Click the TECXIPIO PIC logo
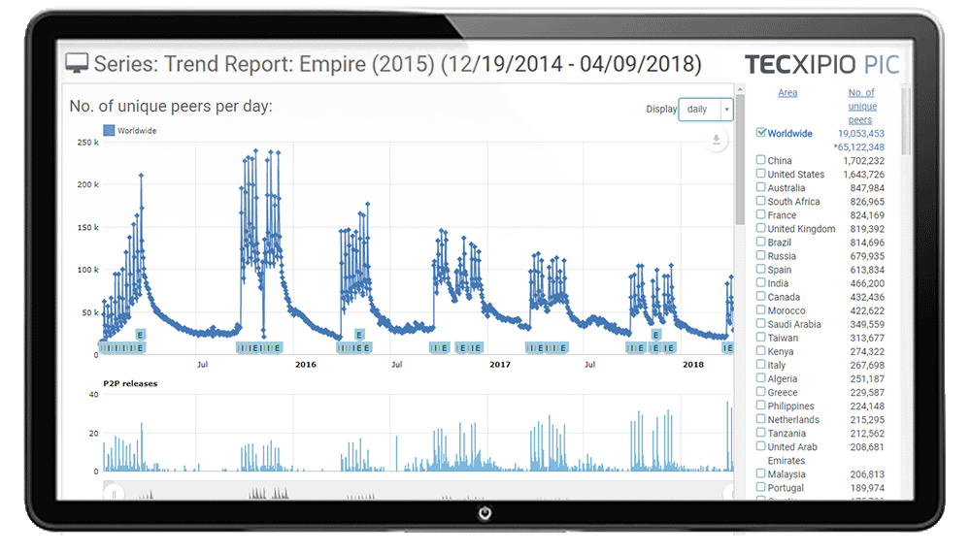 821,64
